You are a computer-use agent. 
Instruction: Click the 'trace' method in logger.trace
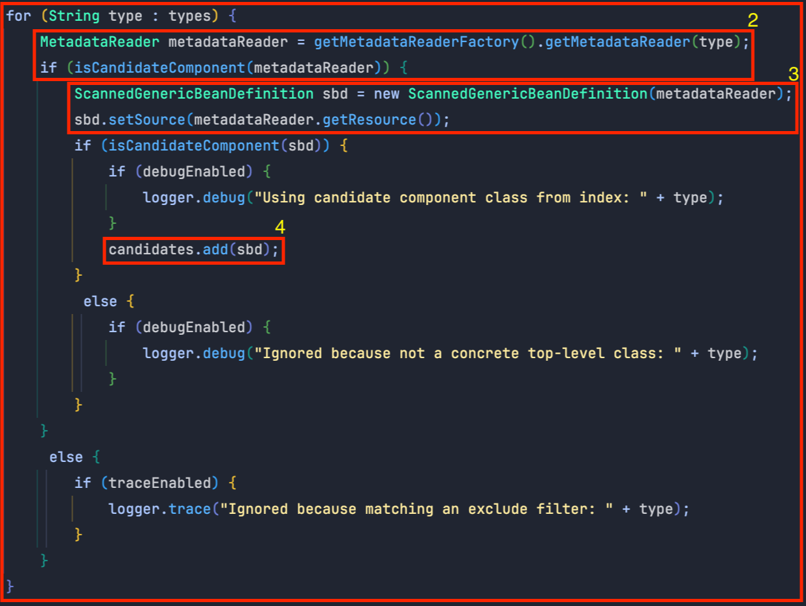tap(189, 509)
